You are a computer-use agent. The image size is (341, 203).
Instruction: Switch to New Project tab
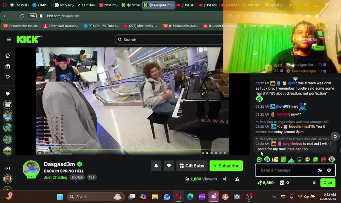point(109,5)
